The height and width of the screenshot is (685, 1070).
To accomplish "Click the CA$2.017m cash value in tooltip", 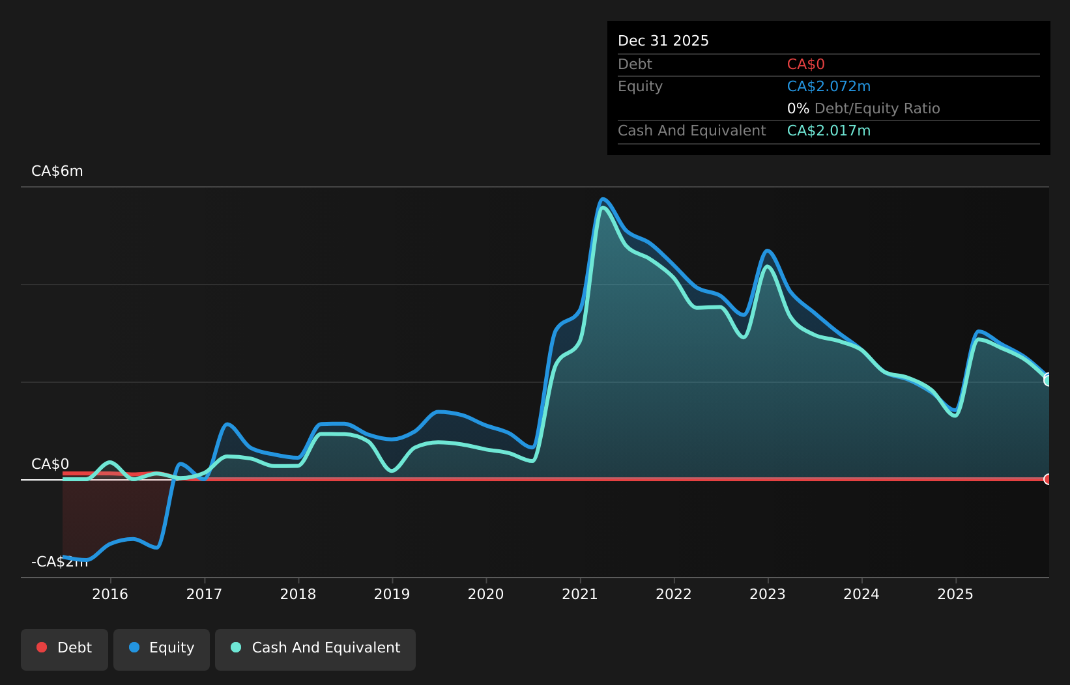I will tap(829, 131).
